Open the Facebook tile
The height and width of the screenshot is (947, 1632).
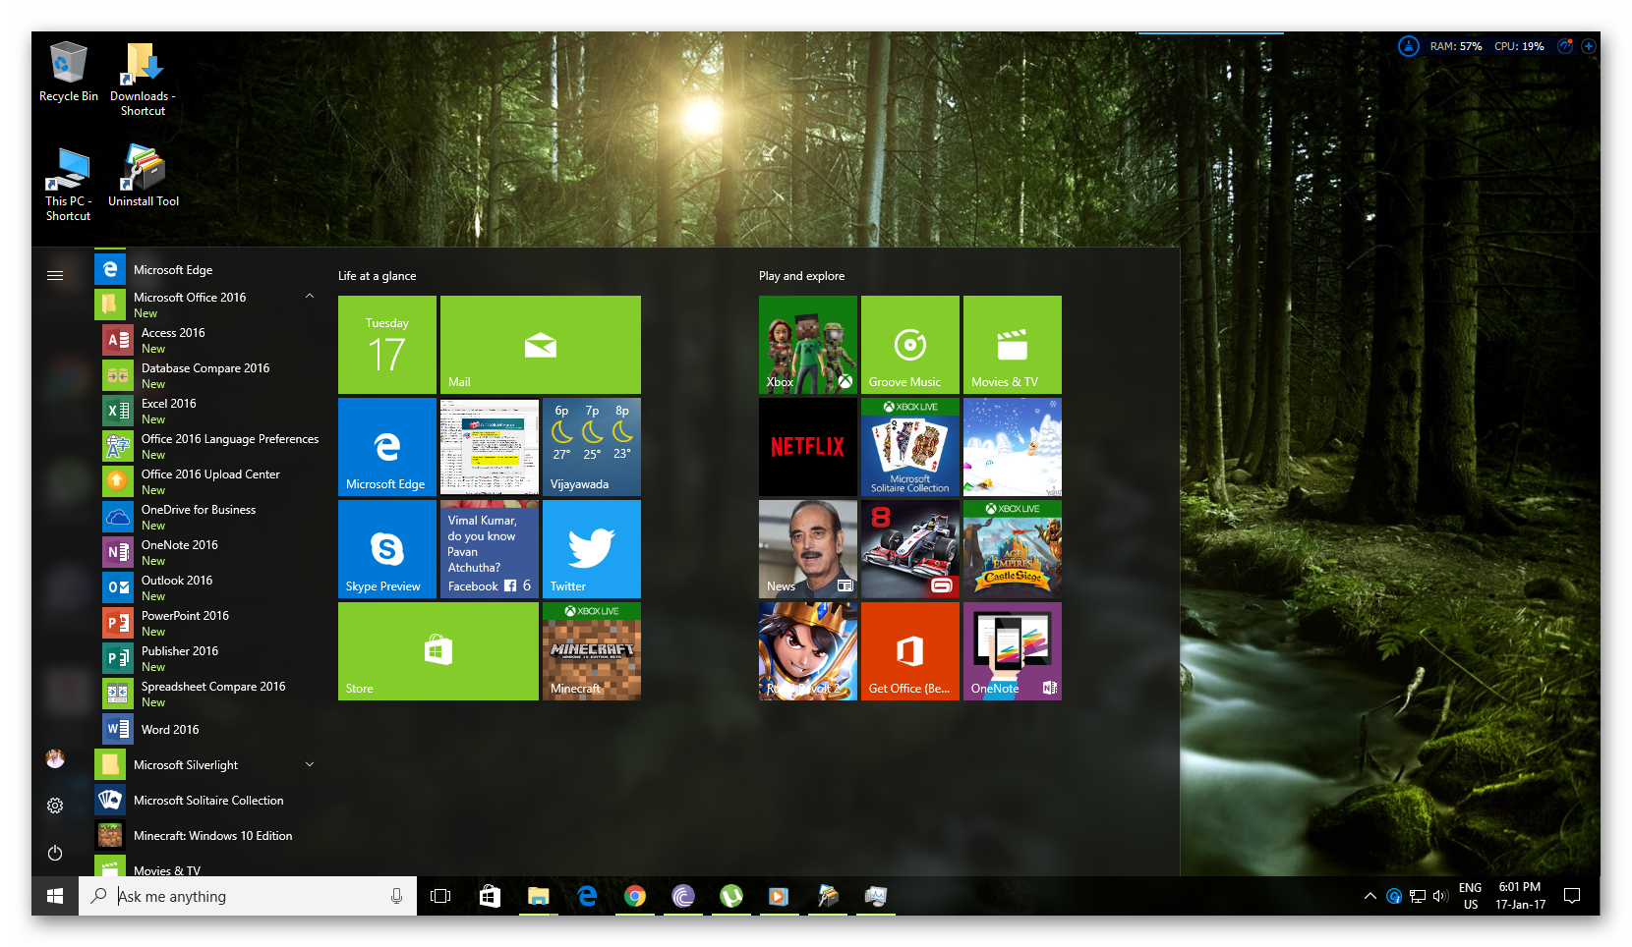pyautogui.click(x=490, y=549)
